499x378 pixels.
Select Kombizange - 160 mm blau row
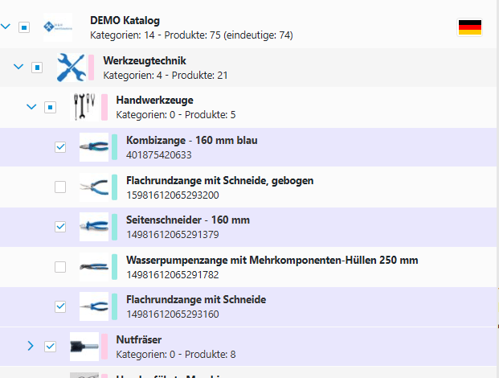click(248, 147)
